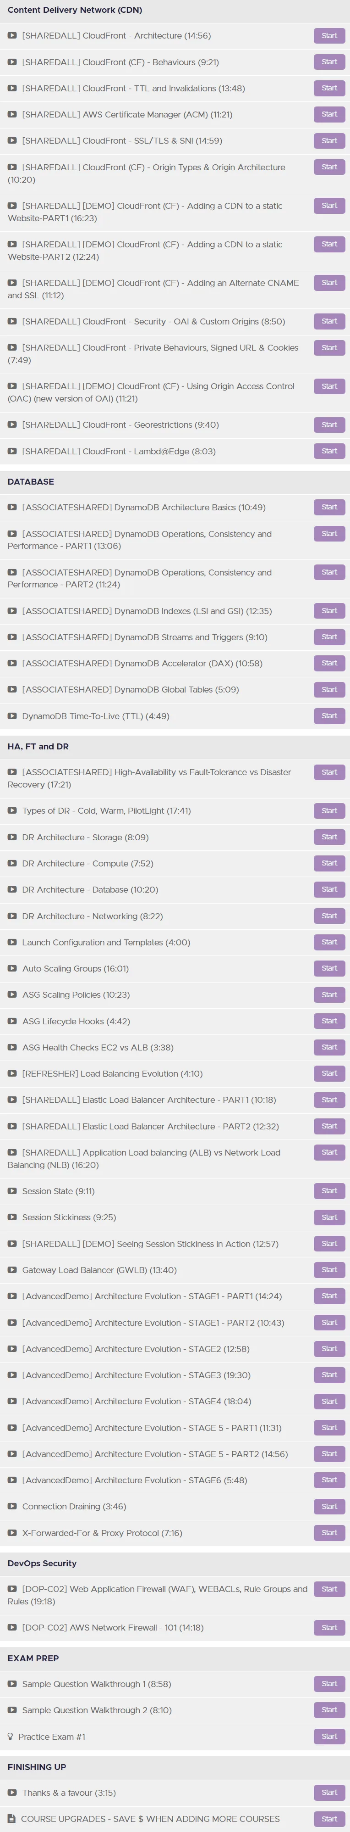Start the AWS Network Firewall - 101 lecture
350x1832 pixels.
329,1627
